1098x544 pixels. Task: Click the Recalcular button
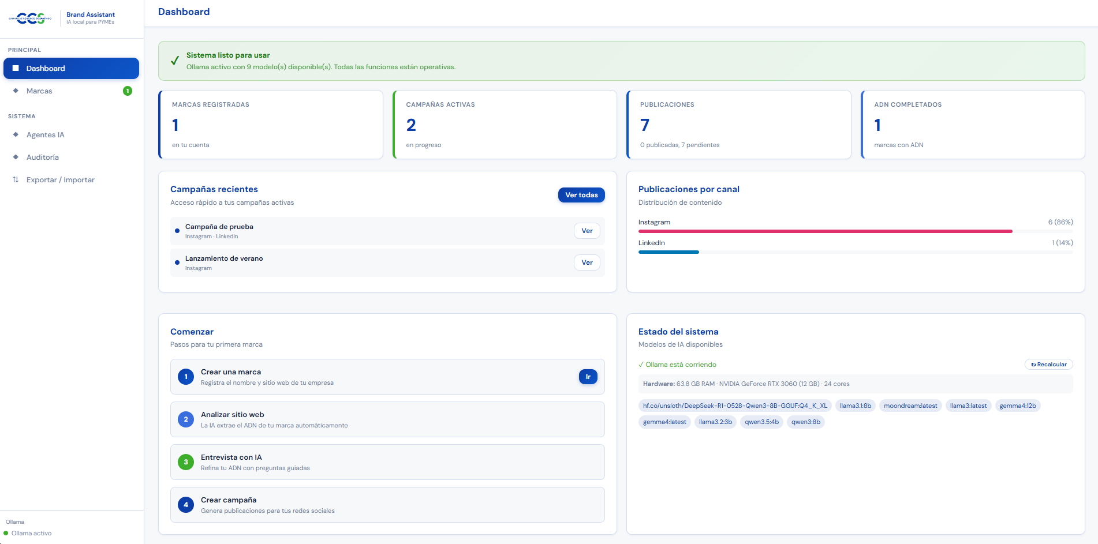tap(1049, 365)
